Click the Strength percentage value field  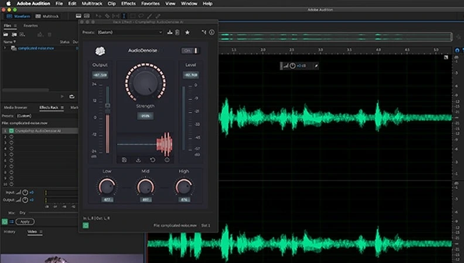coord(145,116)
